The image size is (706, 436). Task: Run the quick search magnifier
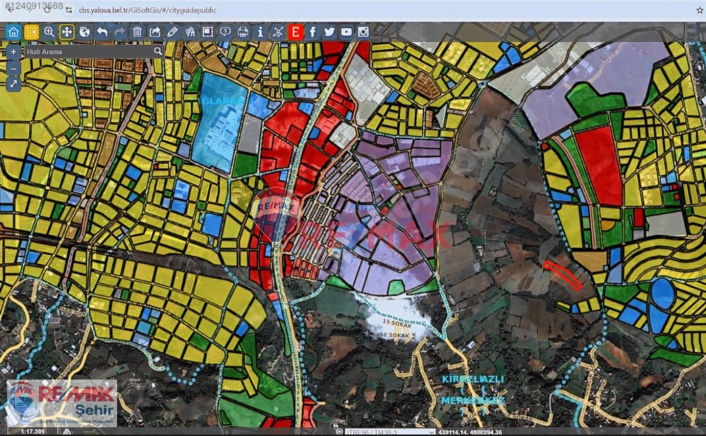[x=158, y=51]
